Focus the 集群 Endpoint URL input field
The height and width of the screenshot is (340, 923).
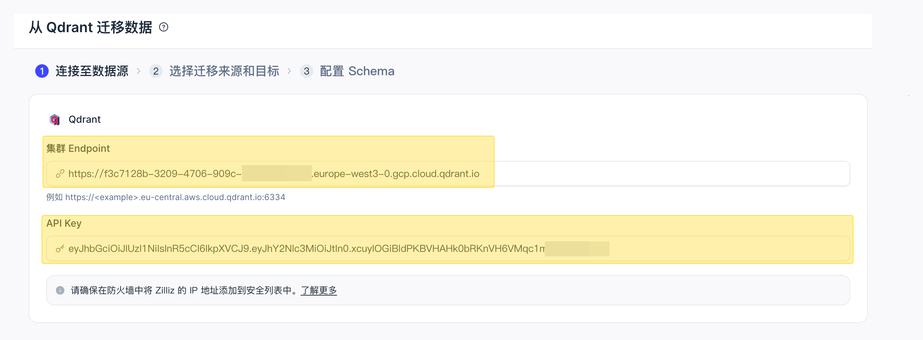tap(448, 173)
